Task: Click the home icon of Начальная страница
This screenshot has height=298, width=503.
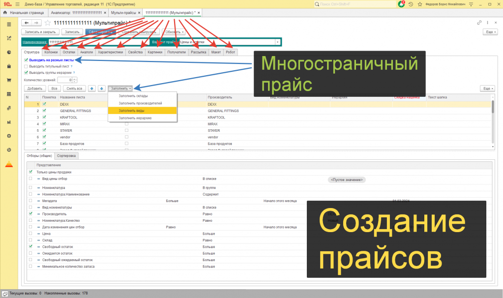Action: 5,12
